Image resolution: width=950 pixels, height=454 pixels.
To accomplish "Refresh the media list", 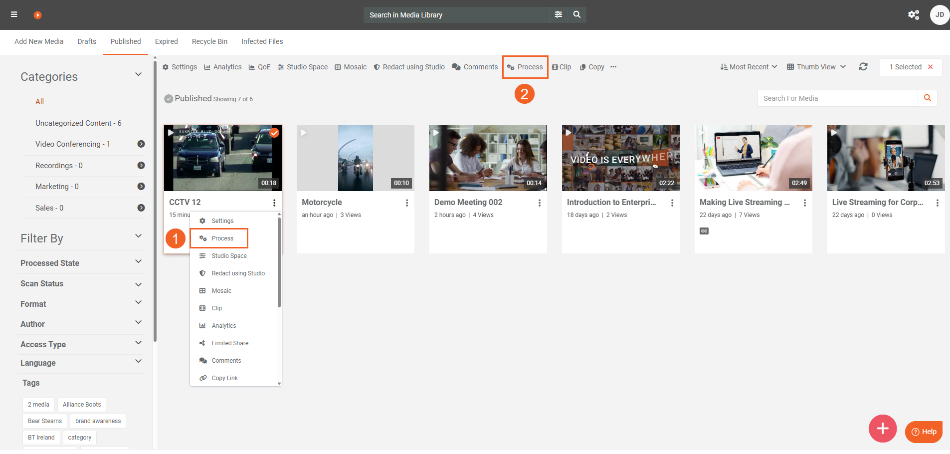I will click(x=863, y=67).
